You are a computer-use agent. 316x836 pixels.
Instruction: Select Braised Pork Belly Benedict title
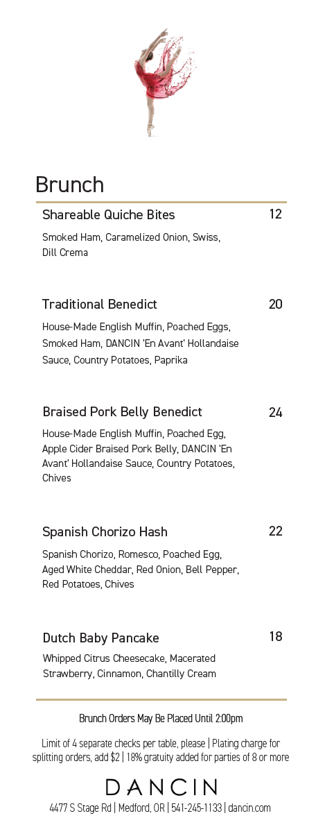122,412
